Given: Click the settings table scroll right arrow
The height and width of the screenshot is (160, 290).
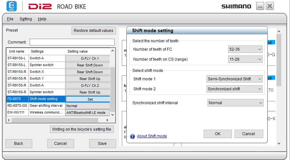Looking at the screenshot, I should (107, 120).
